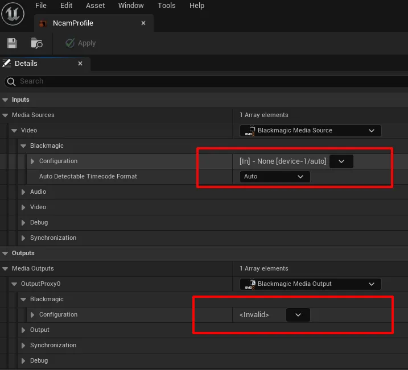Screen dimensions: 408x370
Task: Click the Blackmagic Media Source BMD icon
Action: coord(250,131)
